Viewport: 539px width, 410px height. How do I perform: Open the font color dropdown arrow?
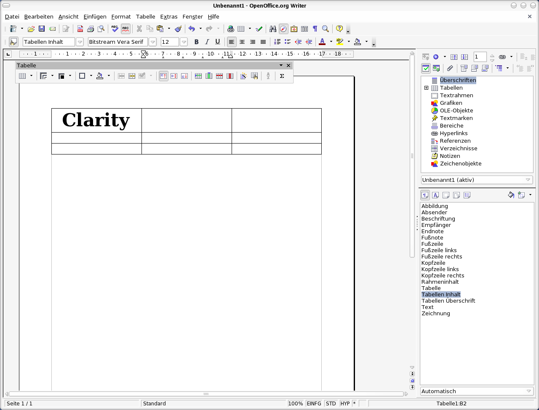click(331, 42)
